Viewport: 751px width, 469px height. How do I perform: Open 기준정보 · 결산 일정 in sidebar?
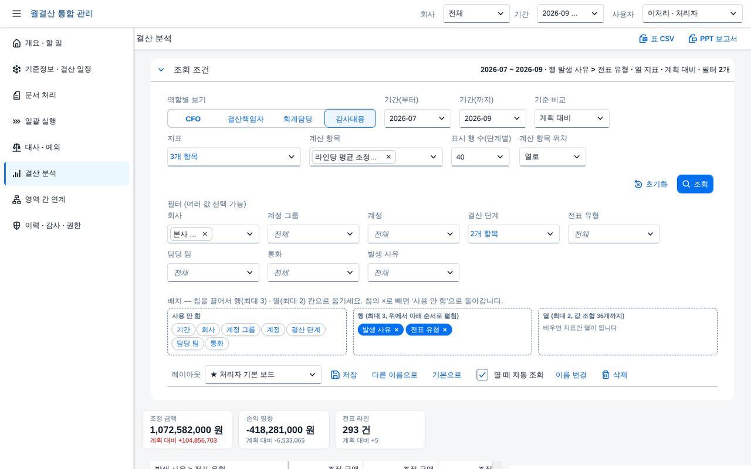tap(67, 69)
